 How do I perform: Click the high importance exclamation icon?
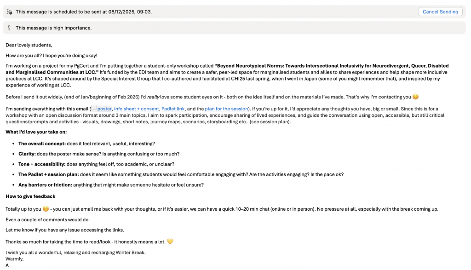tap(9, 28)
